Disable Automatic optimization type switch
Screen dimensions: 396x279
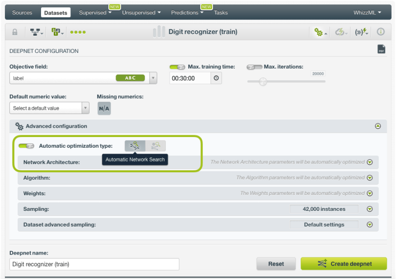pos(26,146)
